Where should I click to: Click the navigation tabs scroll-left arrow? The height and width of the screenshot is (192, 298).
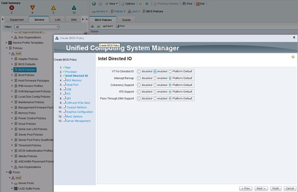click(x=2, y=19)
